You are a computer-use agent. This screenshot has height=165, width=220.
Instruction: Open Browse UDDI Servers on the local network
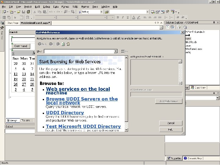tap(82, 101)
